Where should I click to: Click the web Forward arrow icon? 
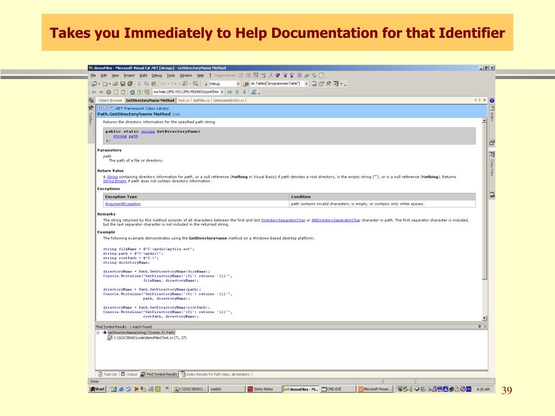(101, 92)
